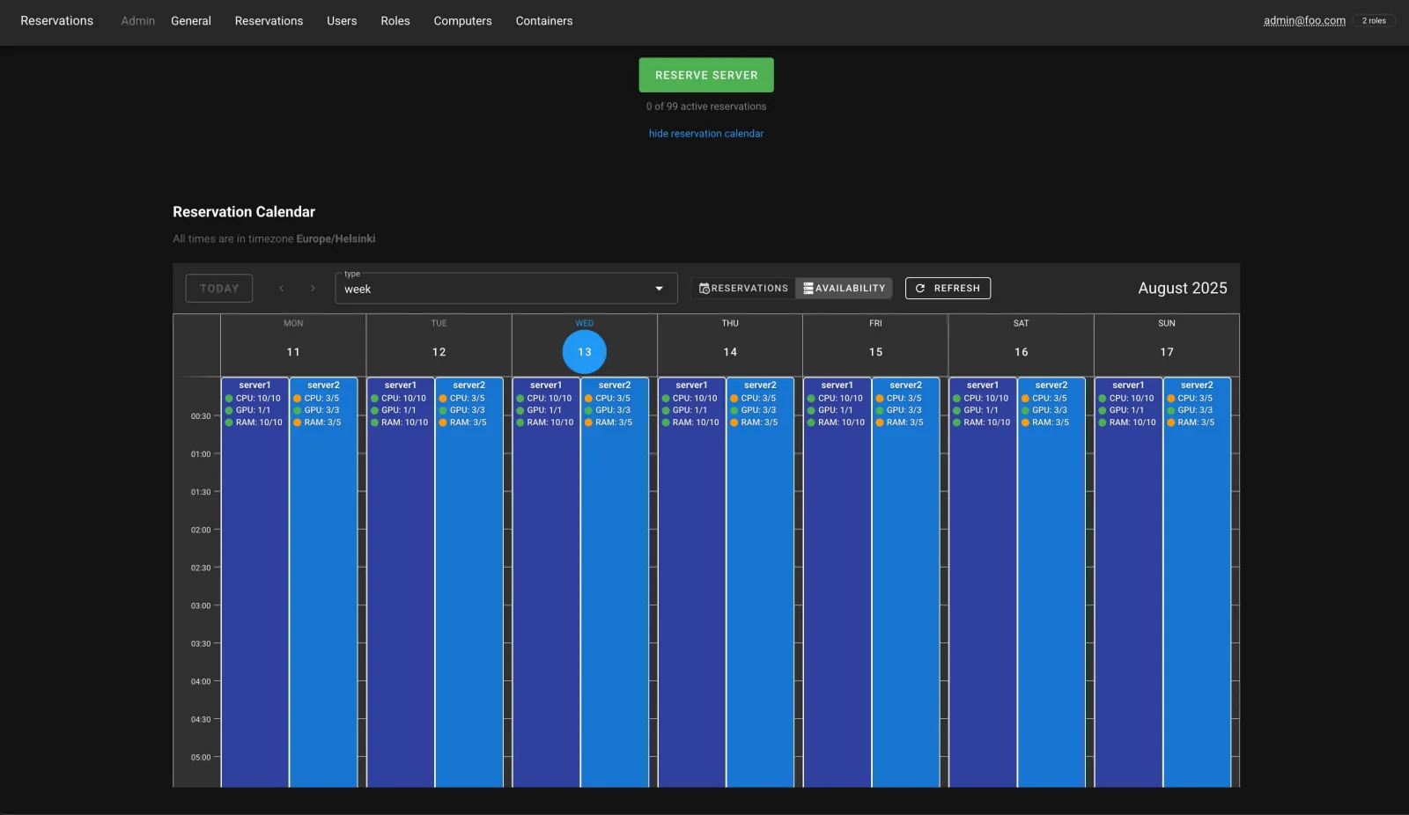This screenshot has height=815, width=1409.
Task: Click the green Reserve Server button
Action: [706, 75]
